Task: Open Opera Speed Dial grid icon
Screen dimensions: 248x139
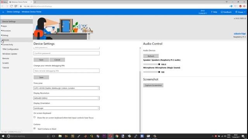Action: click(x=16, y=6)
